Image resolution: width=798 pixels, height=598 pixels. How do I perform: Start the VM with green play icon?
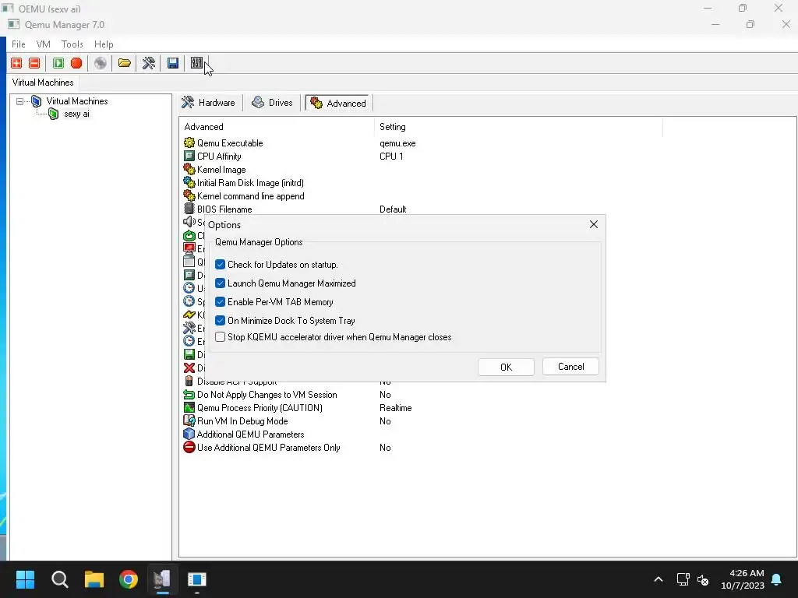[58, 63]
